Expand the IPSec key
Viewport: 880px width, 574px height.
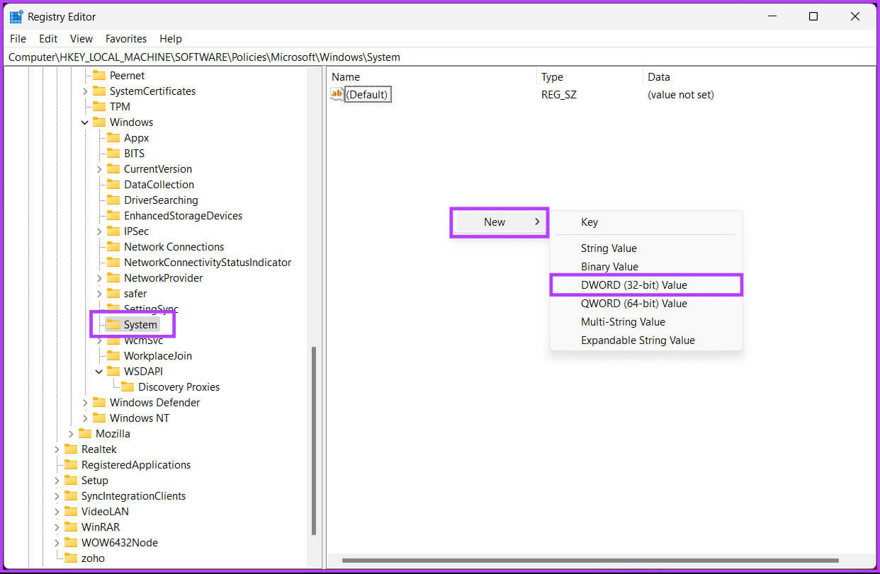(x=99, y=231)
